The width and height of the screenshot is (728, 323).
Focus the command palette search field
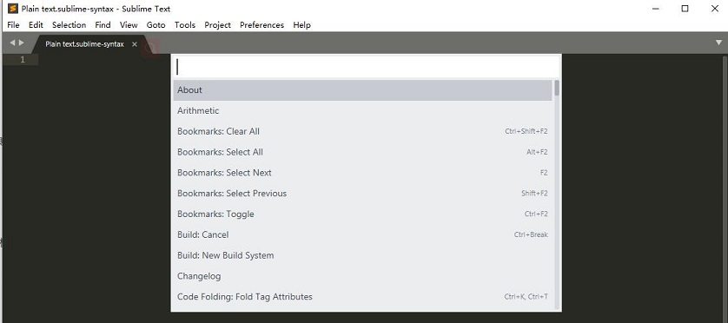point(366,68)
